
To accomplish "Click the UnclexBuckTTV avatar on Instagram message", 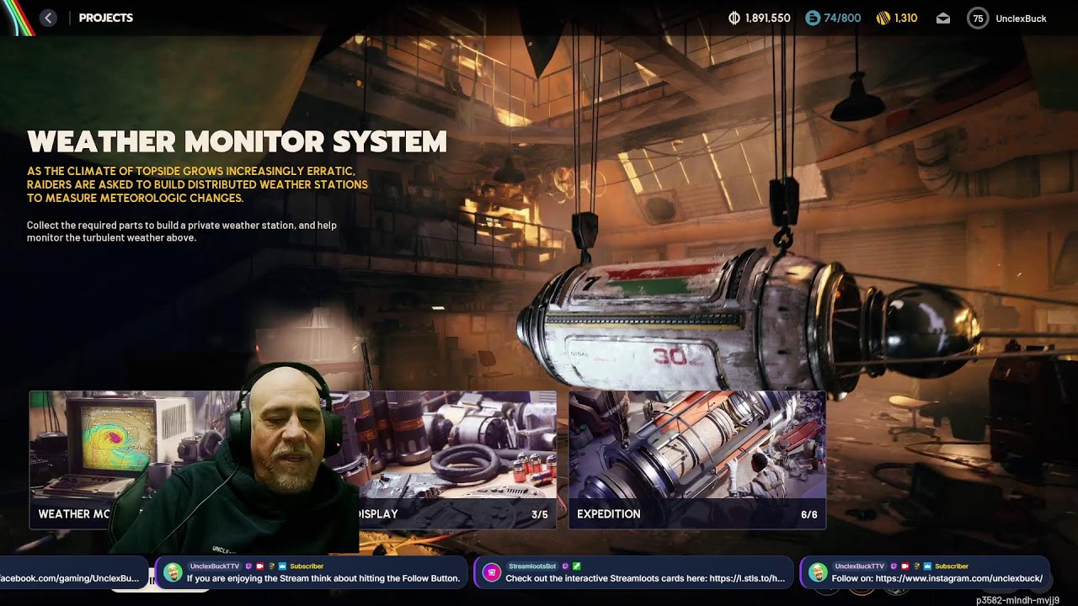I will (818, 573).
